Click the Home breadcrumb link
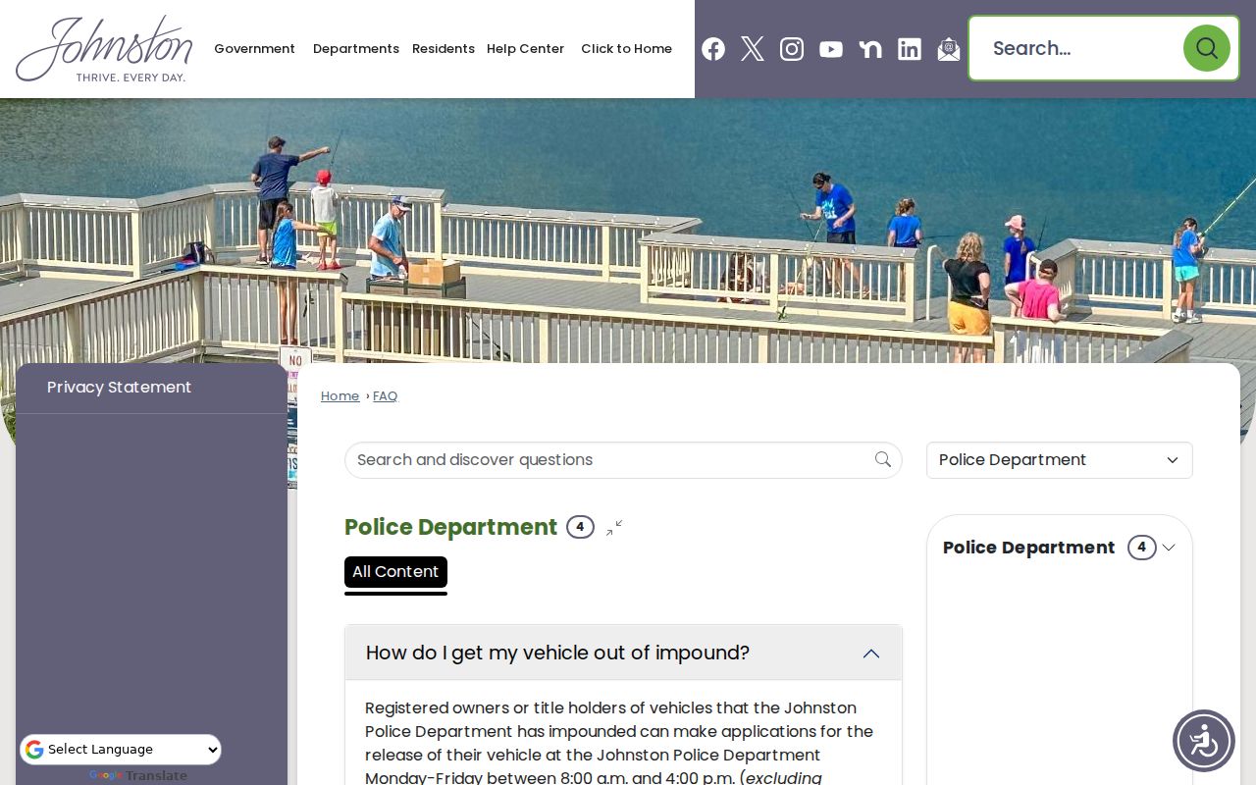This screenshot has height=785, width=1256. coord(340,396)
